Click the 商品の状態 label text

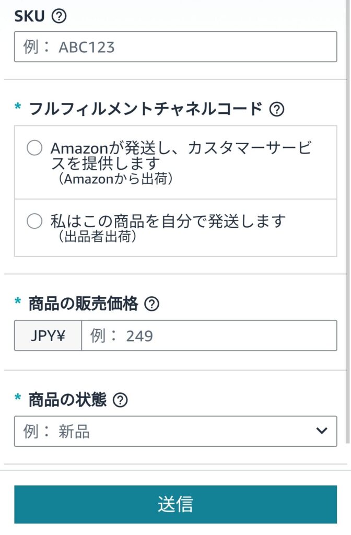coord(67,400)
